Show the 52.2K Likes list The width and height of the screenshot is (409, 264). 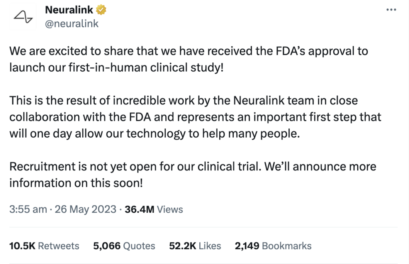195,246
